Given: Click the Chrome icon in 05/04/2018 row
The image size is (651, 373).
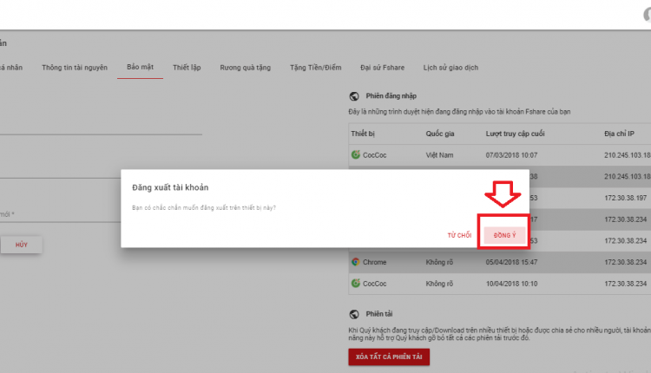Looking at the screenshot, I should coord(355,262).
